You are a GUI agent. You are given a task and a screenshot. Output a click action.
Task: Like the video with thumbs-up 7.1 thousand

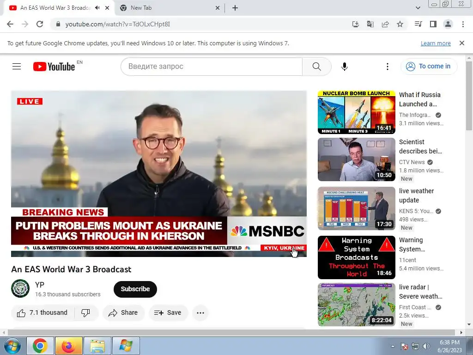[42, 313]
